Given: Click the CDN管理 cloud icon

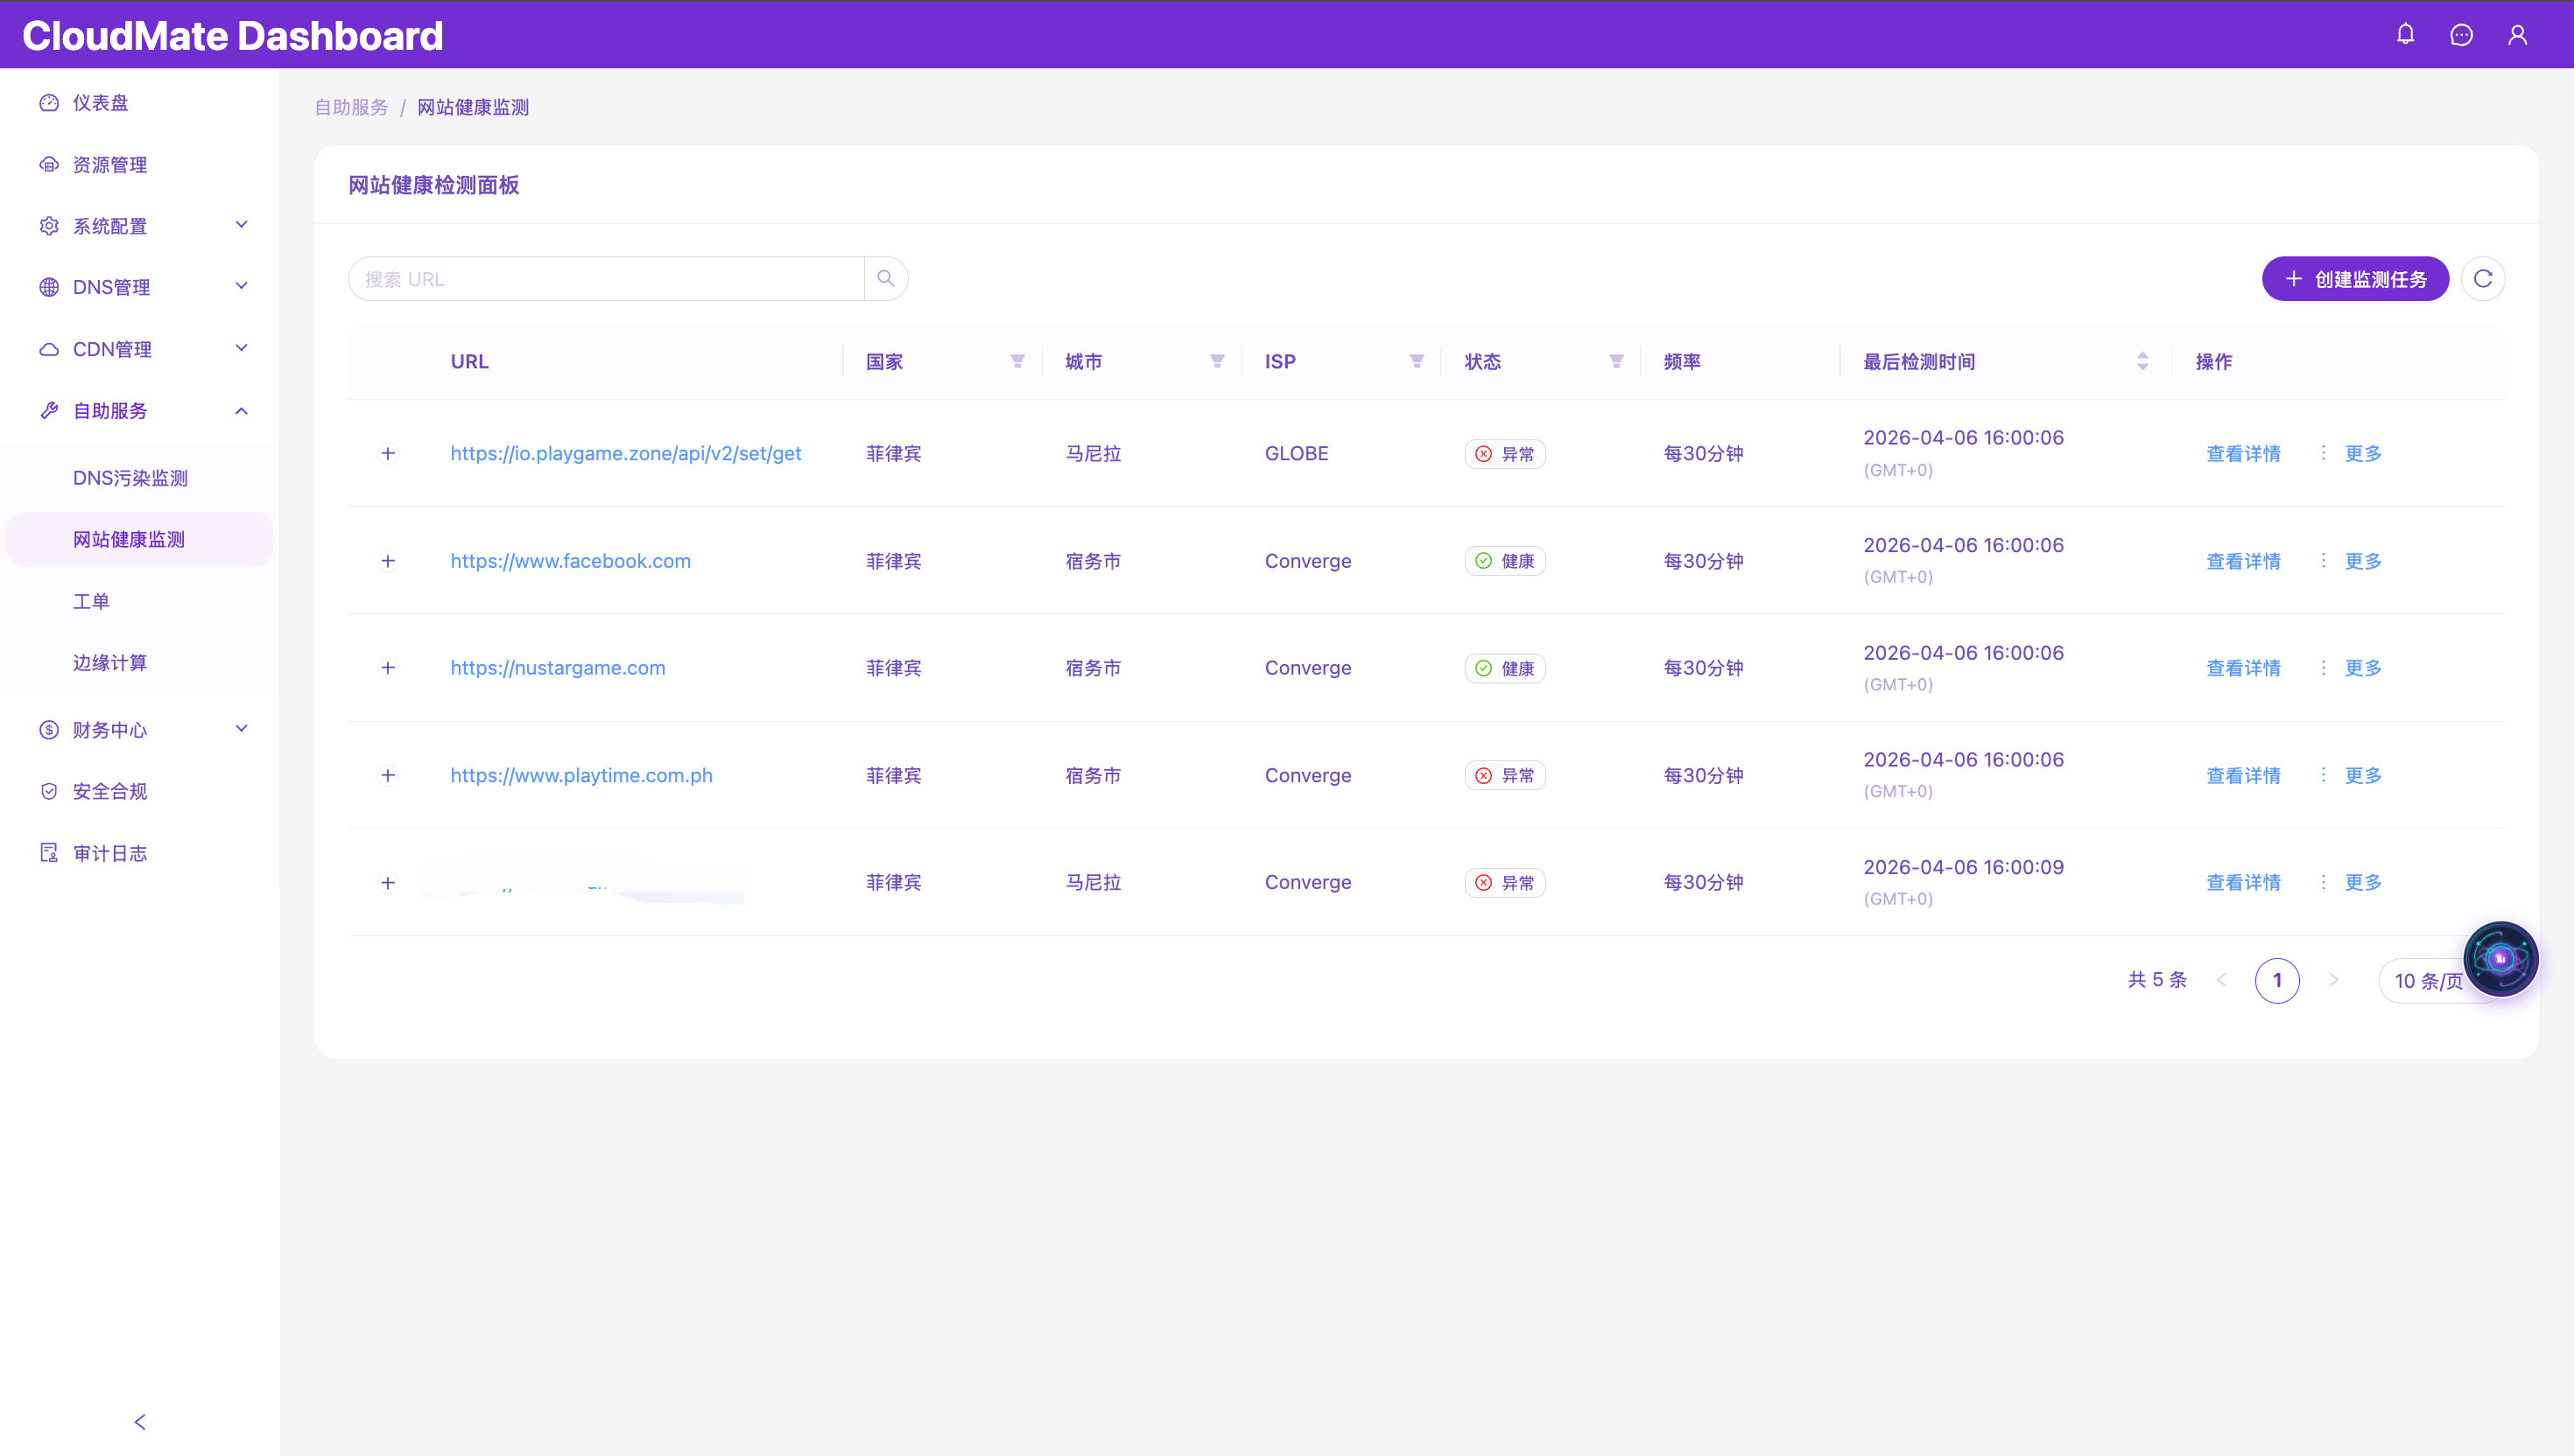Looking at the screenshot, I should (x=49, y=348).
